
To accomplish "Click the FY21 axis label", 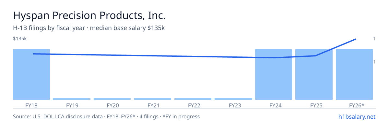I will click(152, 105).
